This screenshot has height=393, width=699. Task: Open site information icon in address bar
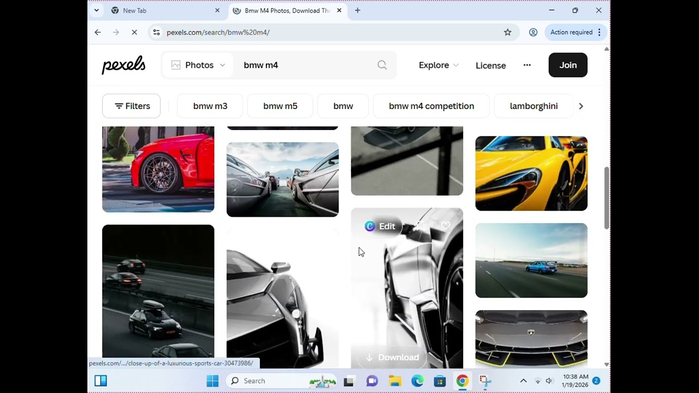pos(156,32)
